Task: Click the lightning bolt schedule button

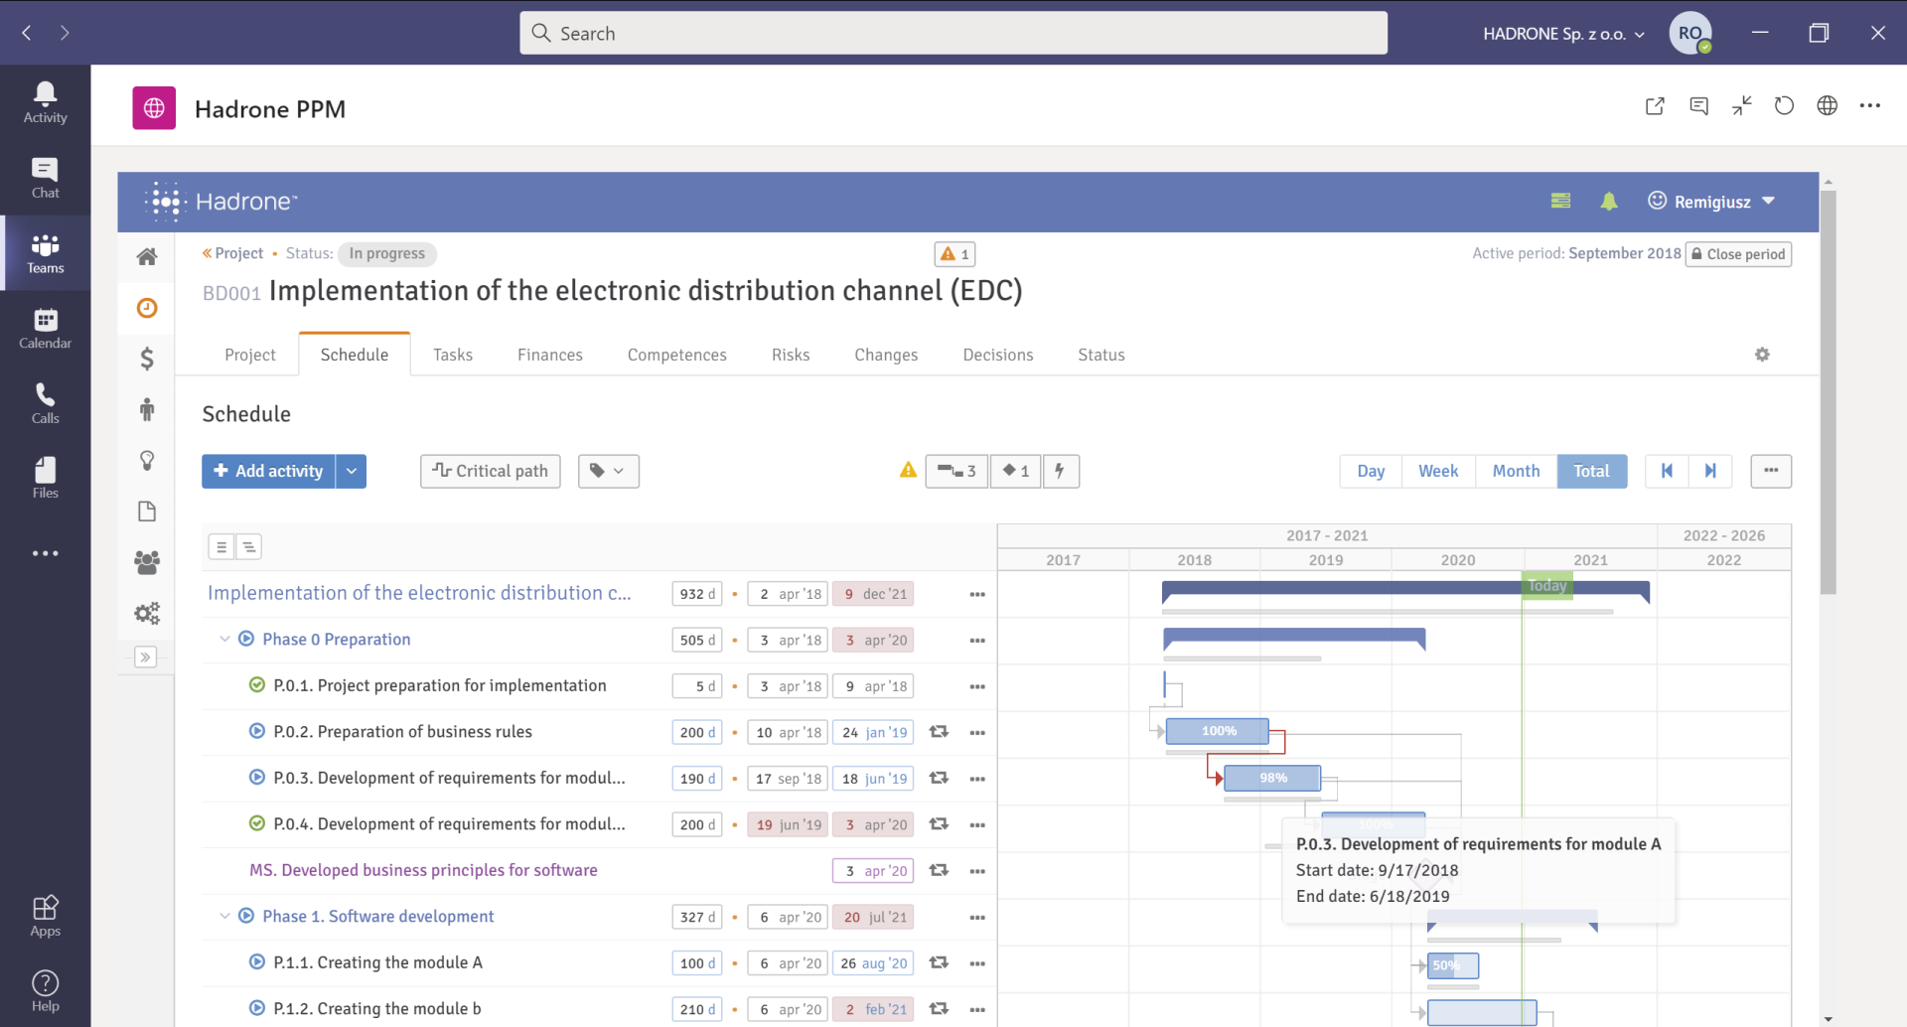Action: coord(1061,471)
